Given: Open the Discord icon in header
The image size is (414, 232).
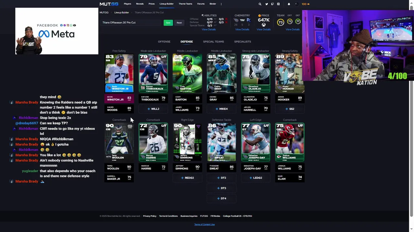Looking at the screenshot, I should 278,4.
